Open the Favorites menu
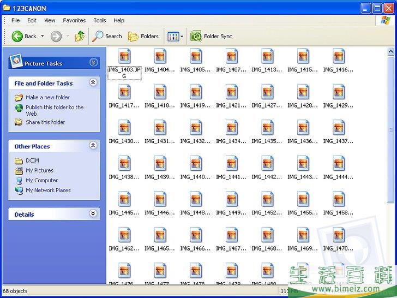Image resolution: width=397 pixels, height=298 pixels. pyautogui.click(x=74, y=20)
